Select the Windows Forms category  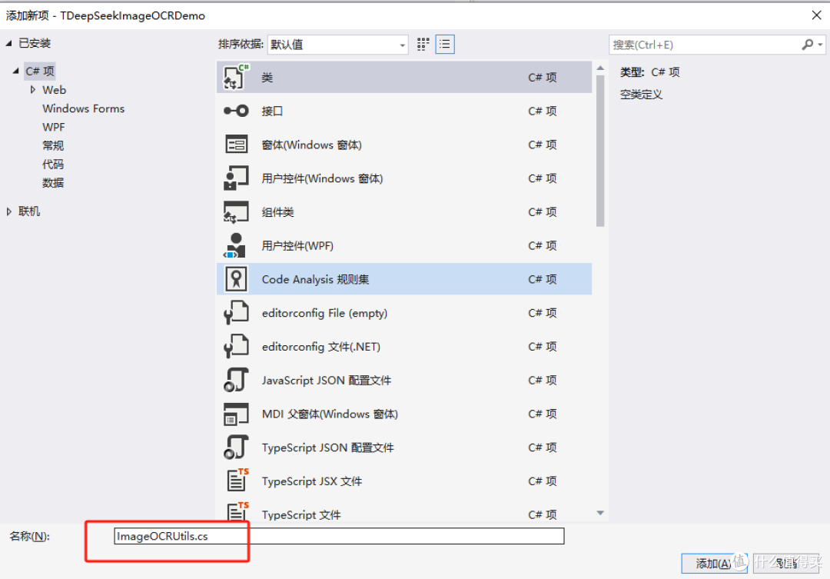(83, 108)
